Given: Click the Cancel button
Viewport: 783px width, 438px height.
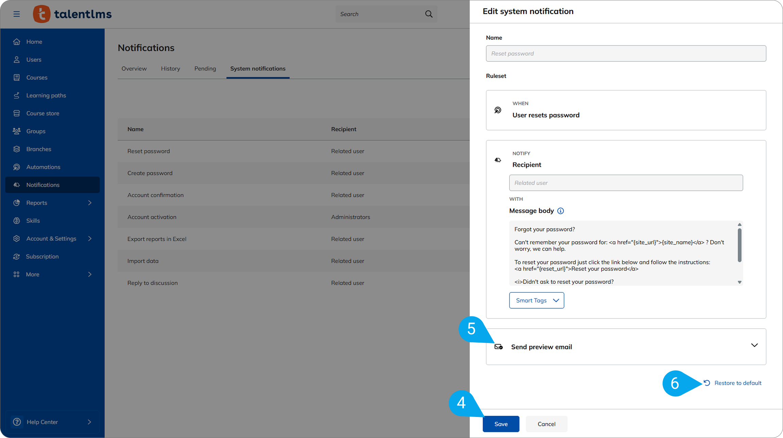Looking at the screenshot, I should 546,424.
